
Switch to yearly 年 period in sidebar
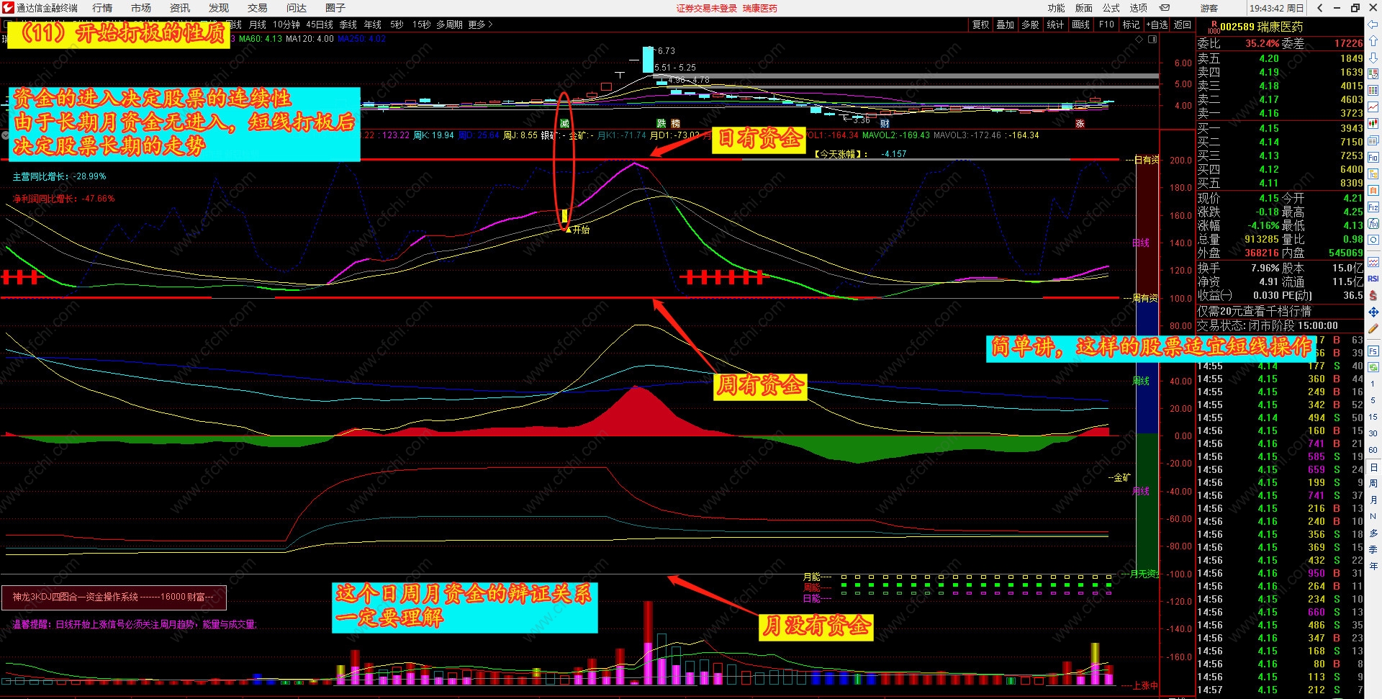pyautogui.click(x=1373, y=566)
